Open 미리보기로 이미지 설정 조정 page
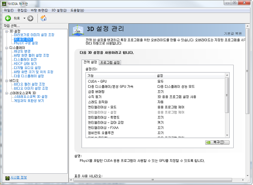253x185 pixels. click(34, 35)
